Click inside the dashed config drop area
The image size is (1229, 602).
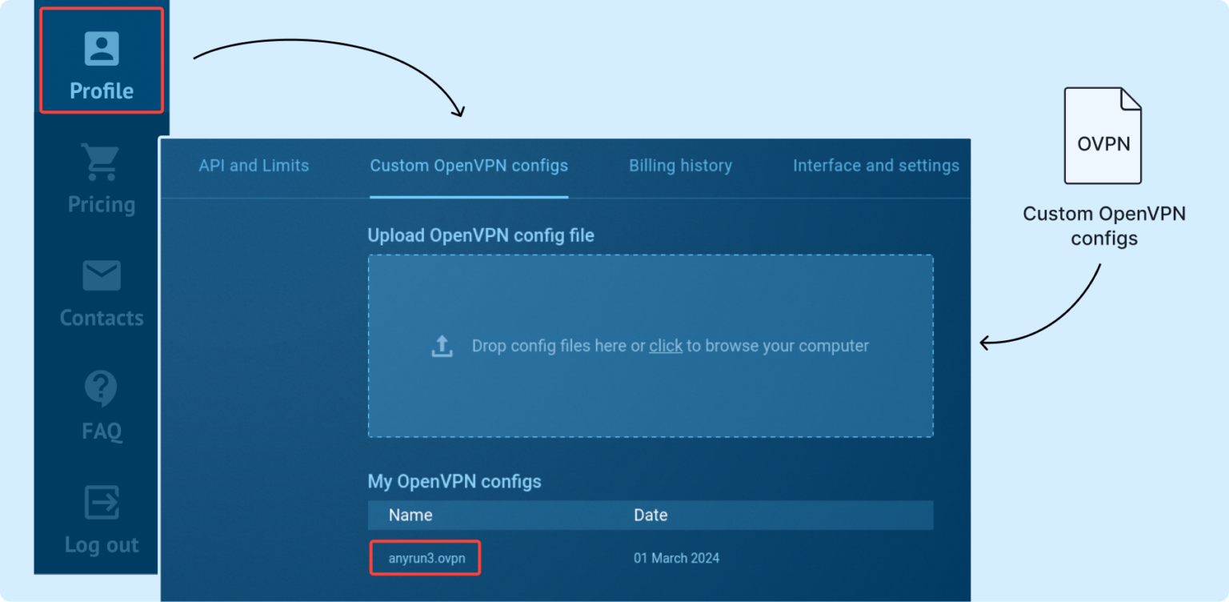(651, 346)
